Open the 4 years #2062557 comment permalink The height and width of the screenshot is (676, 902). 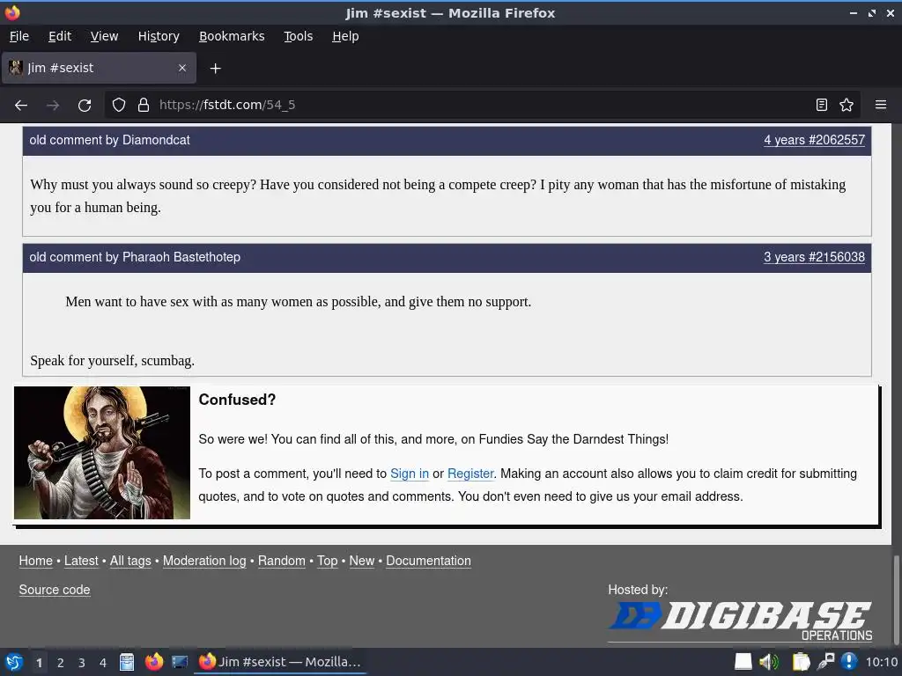click(814, 140)
